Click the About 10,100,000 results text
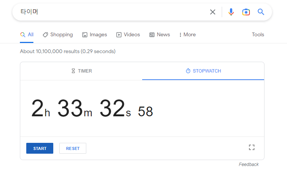287x175 pixels. [x=68, y=52]
